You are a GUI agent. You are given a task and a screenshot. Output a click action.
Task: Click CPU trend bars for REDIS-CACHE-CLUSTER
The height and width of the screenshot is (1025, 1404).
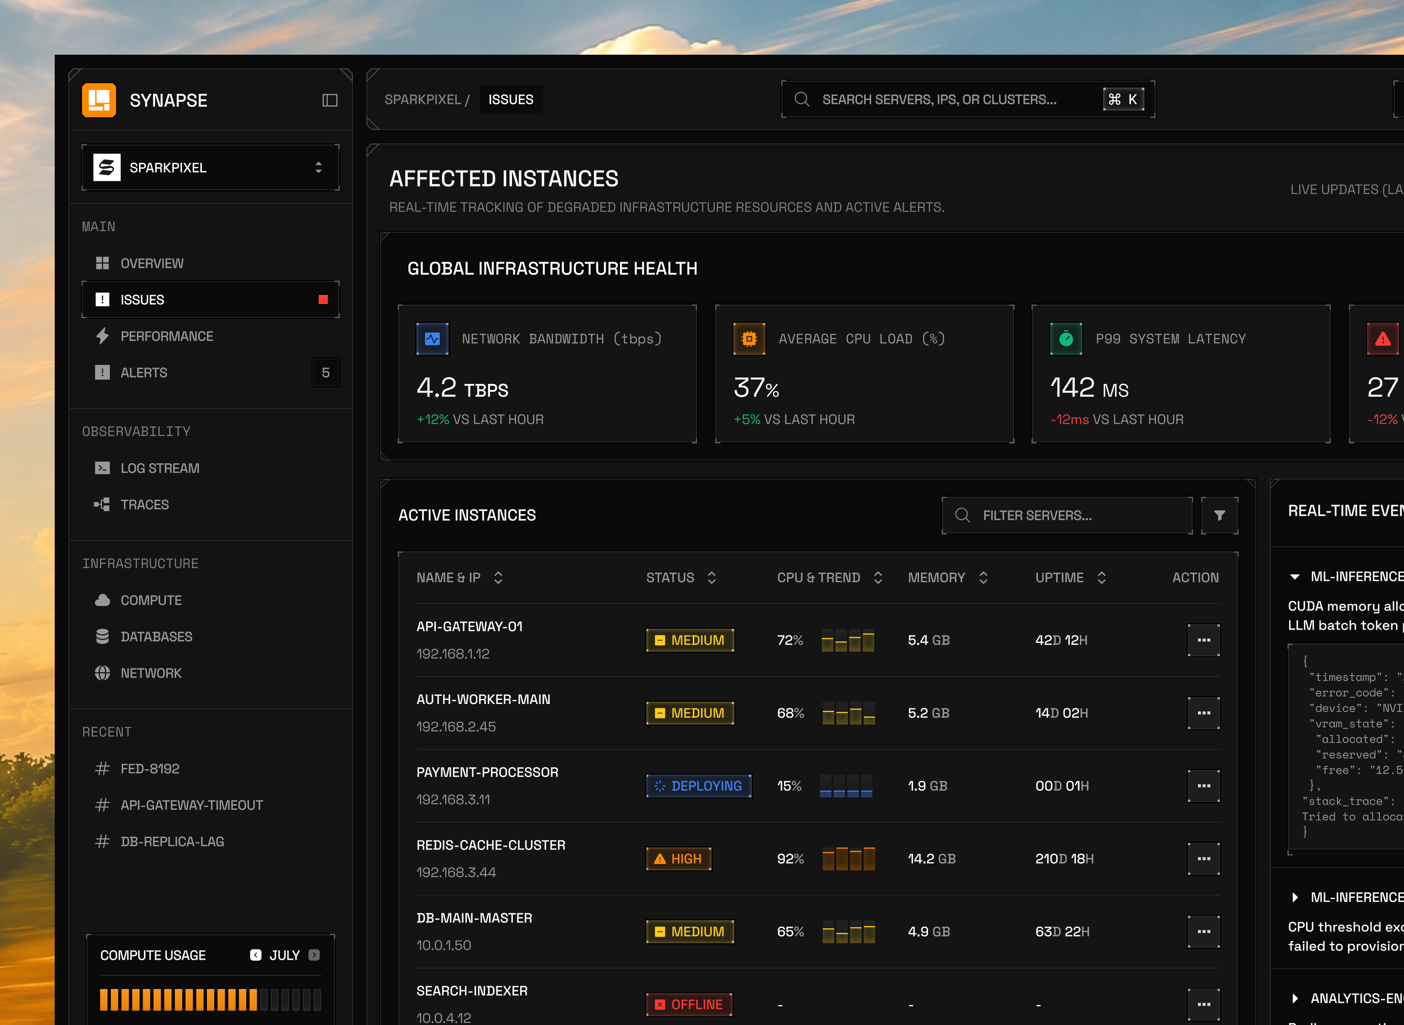click(x=848, y=859)
